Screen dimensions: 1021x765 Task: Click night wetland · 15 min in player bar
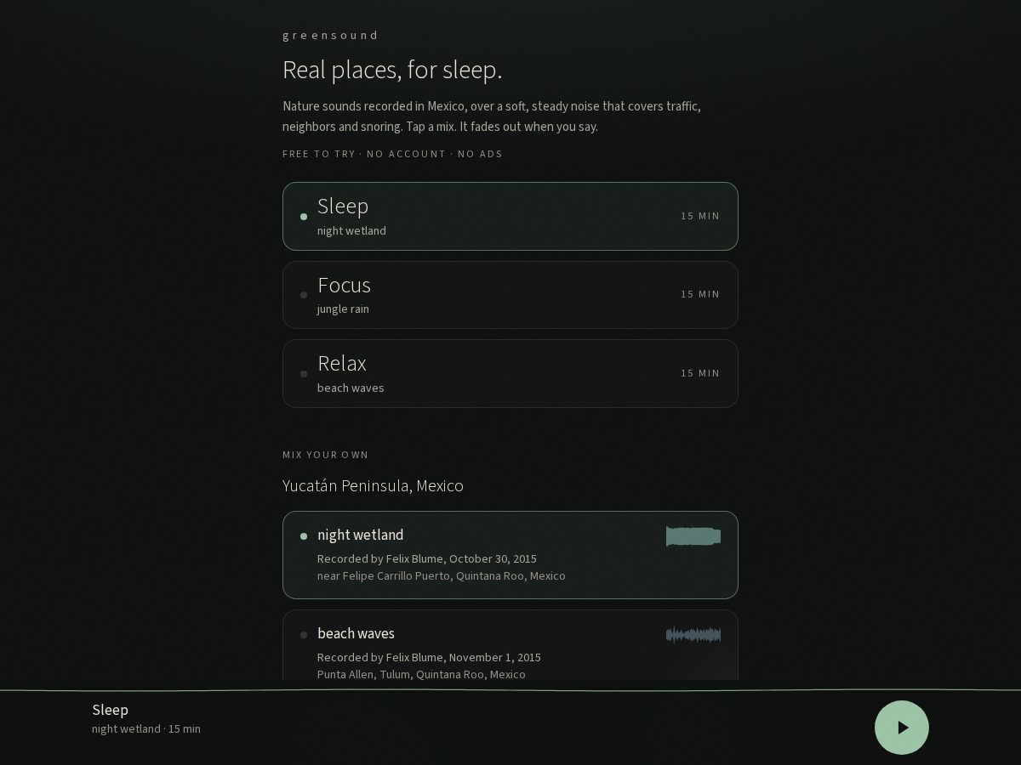146,728
